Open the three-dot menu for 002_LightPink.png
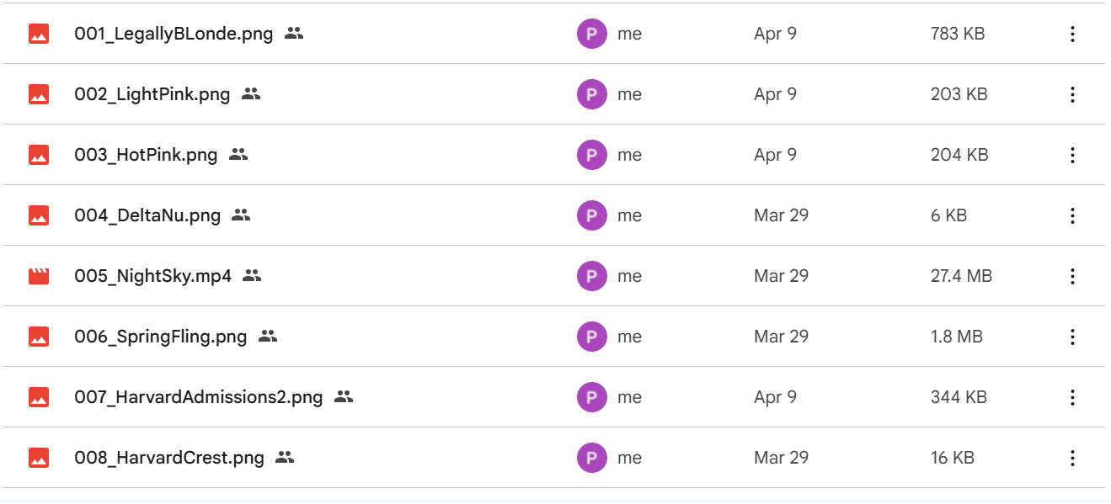Image resolution: width=1111 pixels, height=504 pixels. (1072, 94)
